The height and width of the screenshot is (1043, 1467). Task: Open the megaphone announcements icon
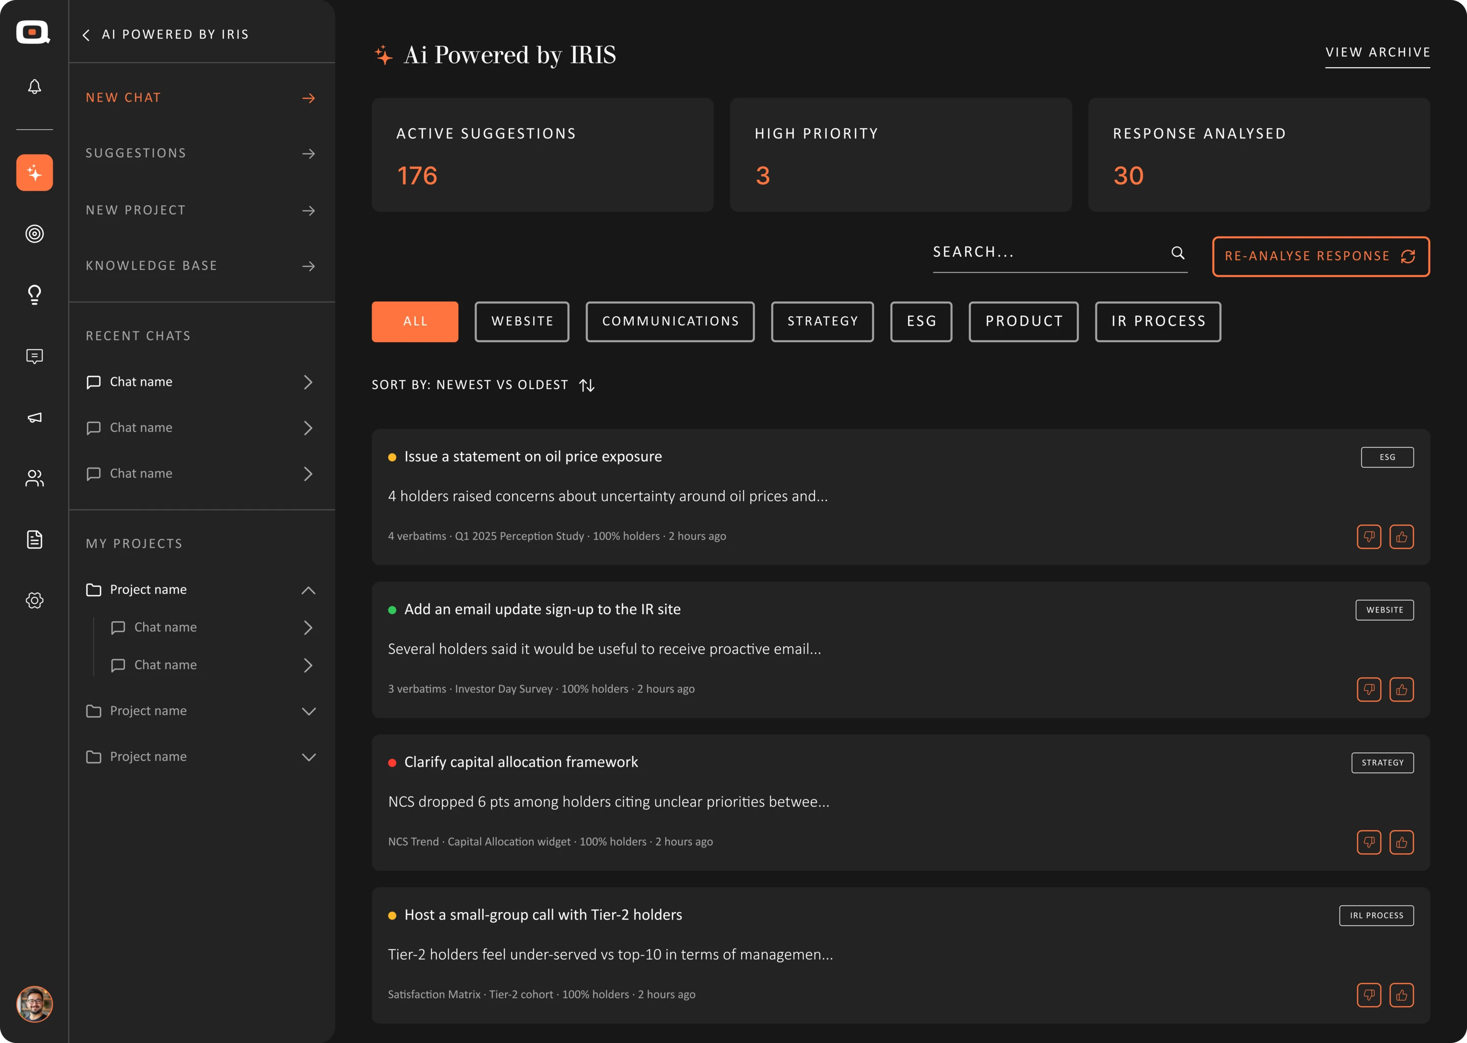[x=35, y=418]
